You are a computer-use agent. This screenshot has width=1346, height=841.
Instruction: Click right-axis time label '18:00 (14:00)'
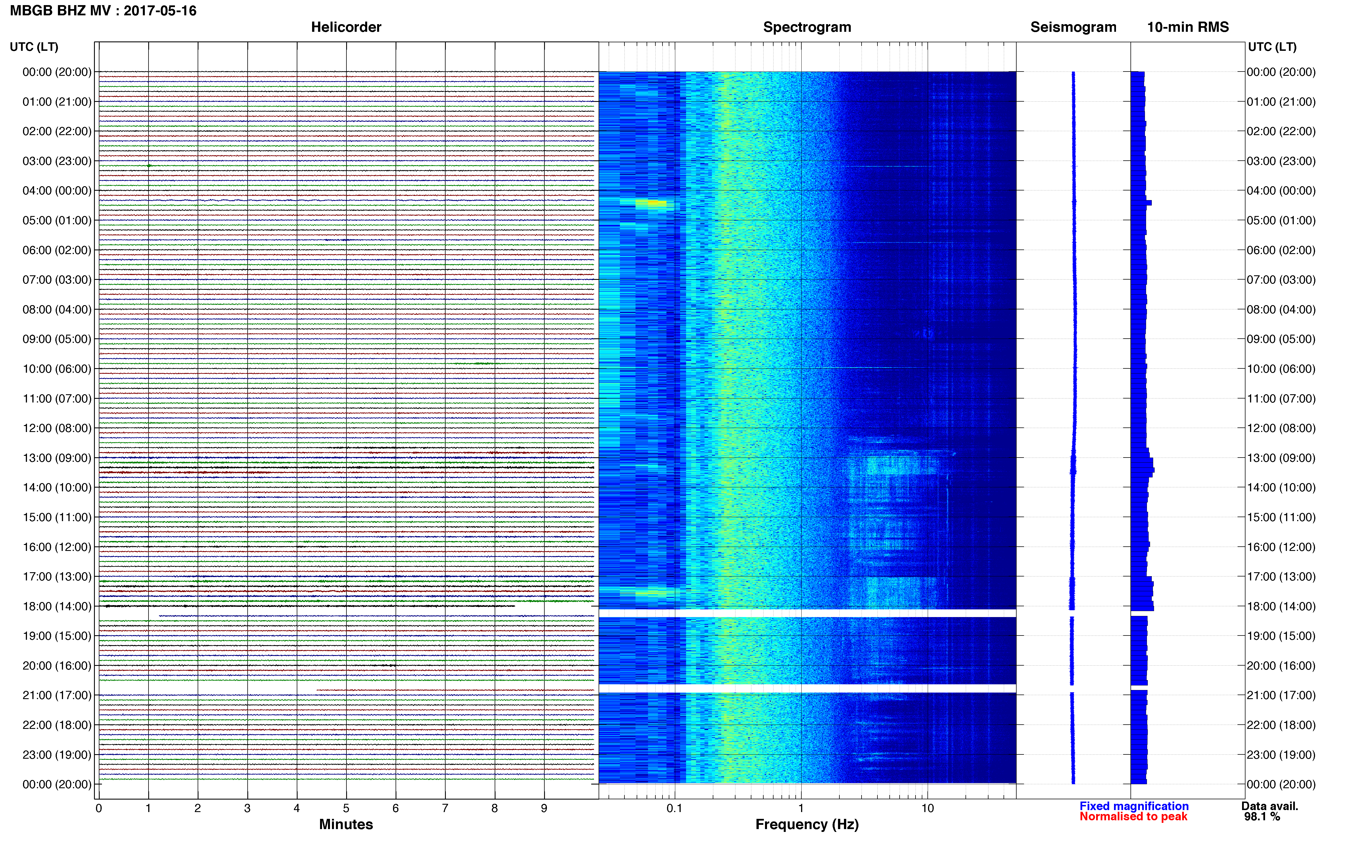[1281, 606]
